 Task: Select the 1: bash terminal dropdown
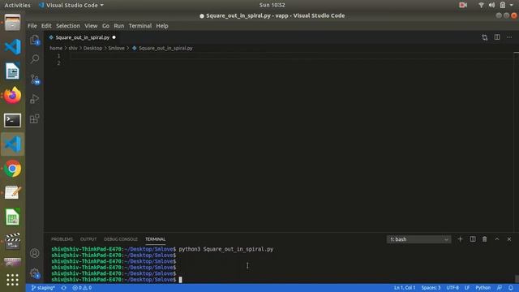[418, 239]
